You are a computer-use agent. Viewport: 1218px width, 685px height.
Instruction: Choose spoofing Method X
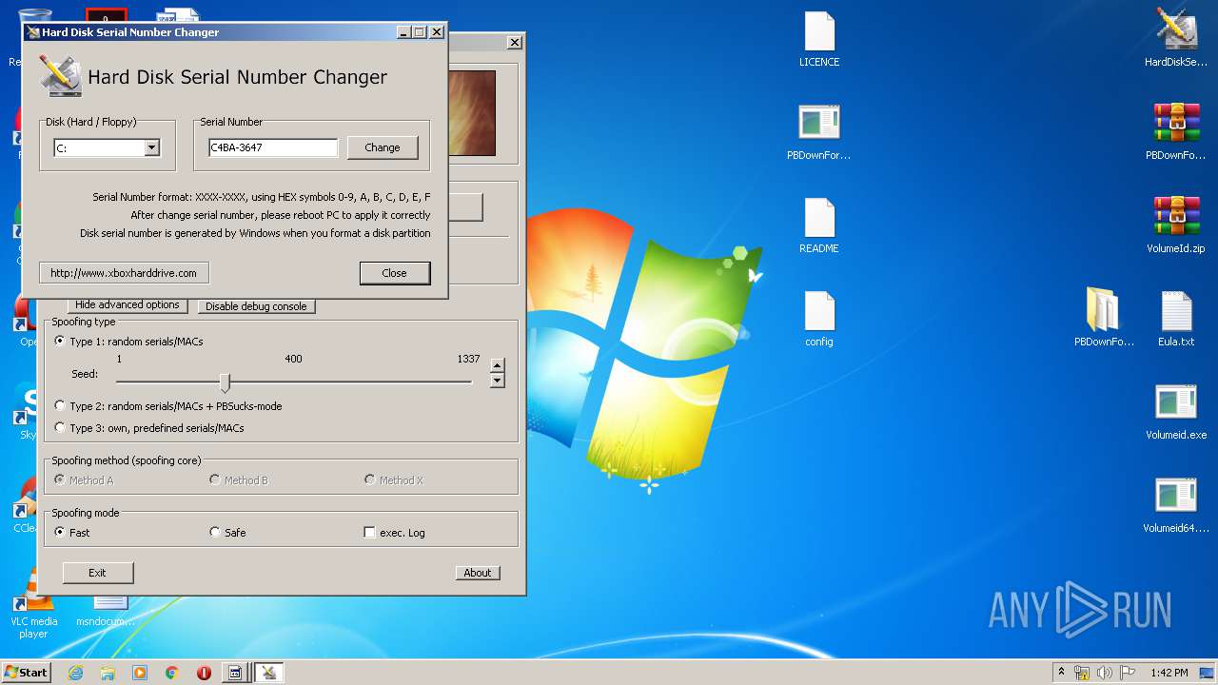[x=394, y=480]
